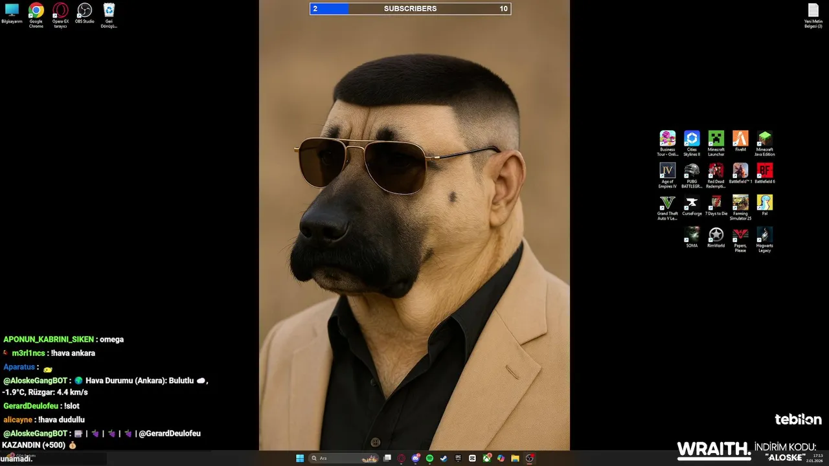Select the RimWorld desktop shortcut
The image size is (829, 466).
[x=716, y=238]
